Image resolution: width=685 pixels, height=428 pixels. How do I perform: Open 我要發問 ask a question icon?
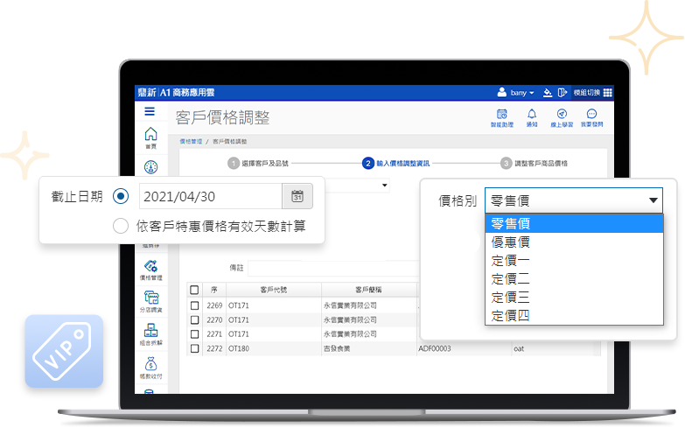coord(591,118)
